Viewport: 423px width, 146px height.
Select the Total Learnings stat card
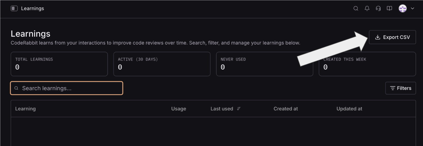coord(59,64)
